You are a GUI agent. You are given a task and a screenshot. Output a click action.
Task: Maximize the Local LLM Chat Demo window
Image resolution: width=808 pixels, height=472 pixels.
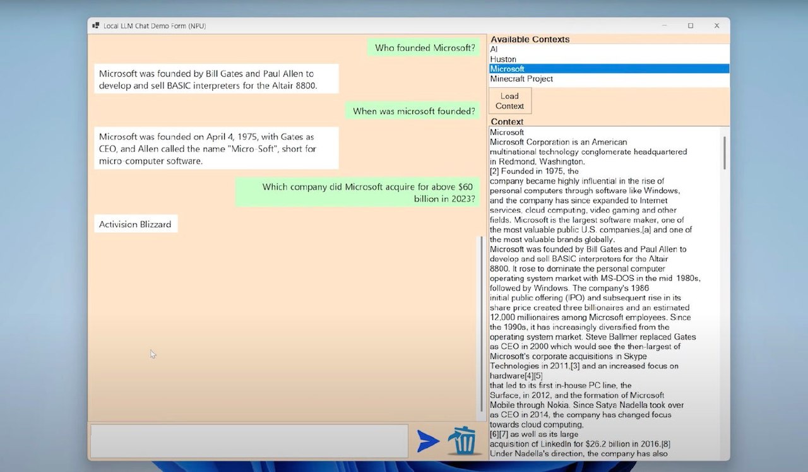[691, 26]
